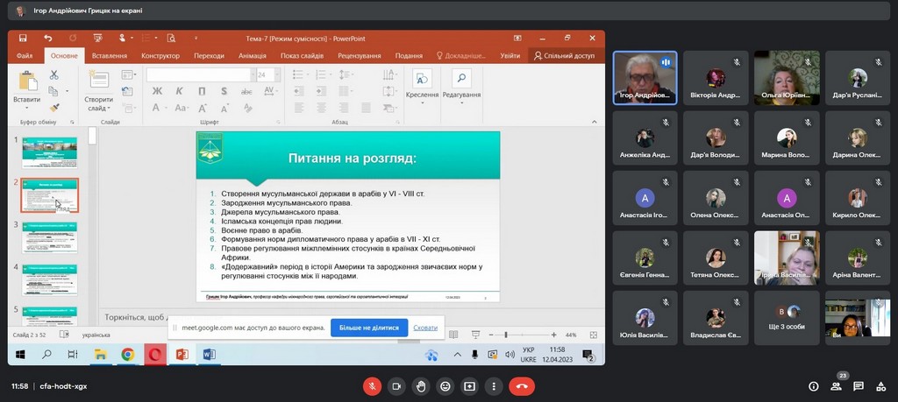Click the red leave call button

522,386
